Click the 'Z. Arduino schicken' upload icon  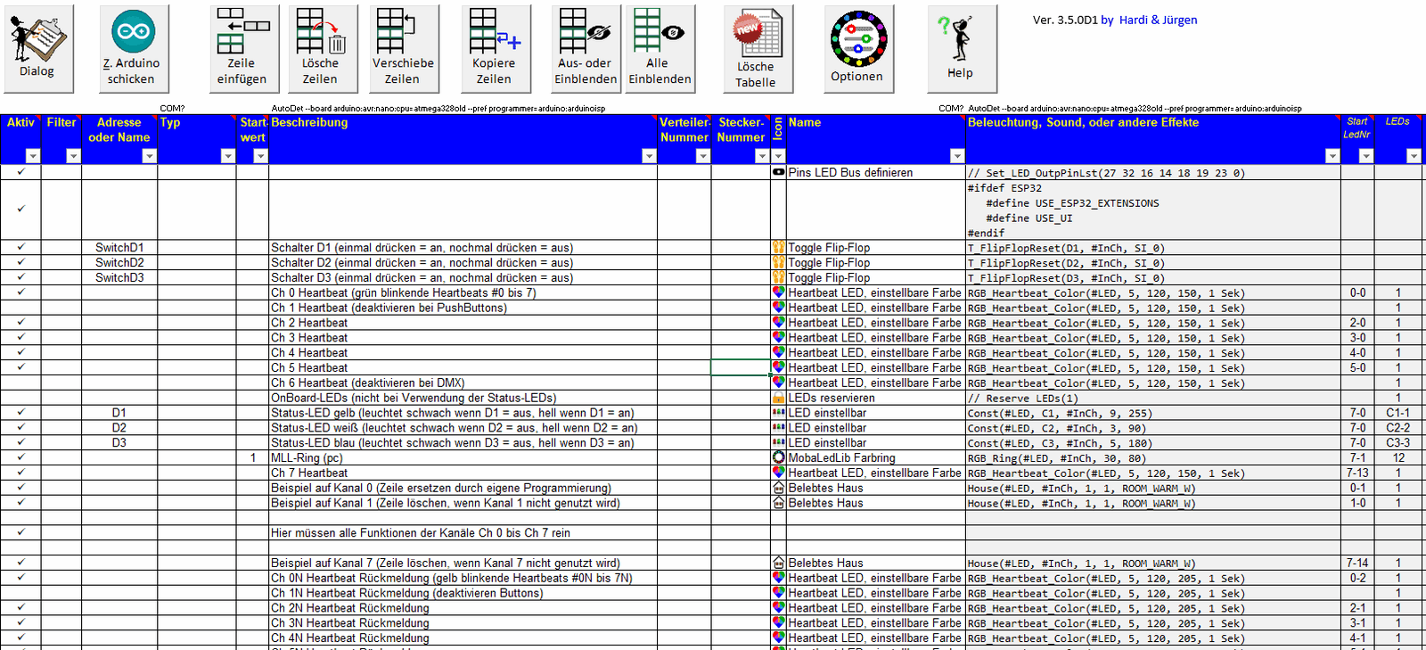pyautogui.click(x=132, y=48)
